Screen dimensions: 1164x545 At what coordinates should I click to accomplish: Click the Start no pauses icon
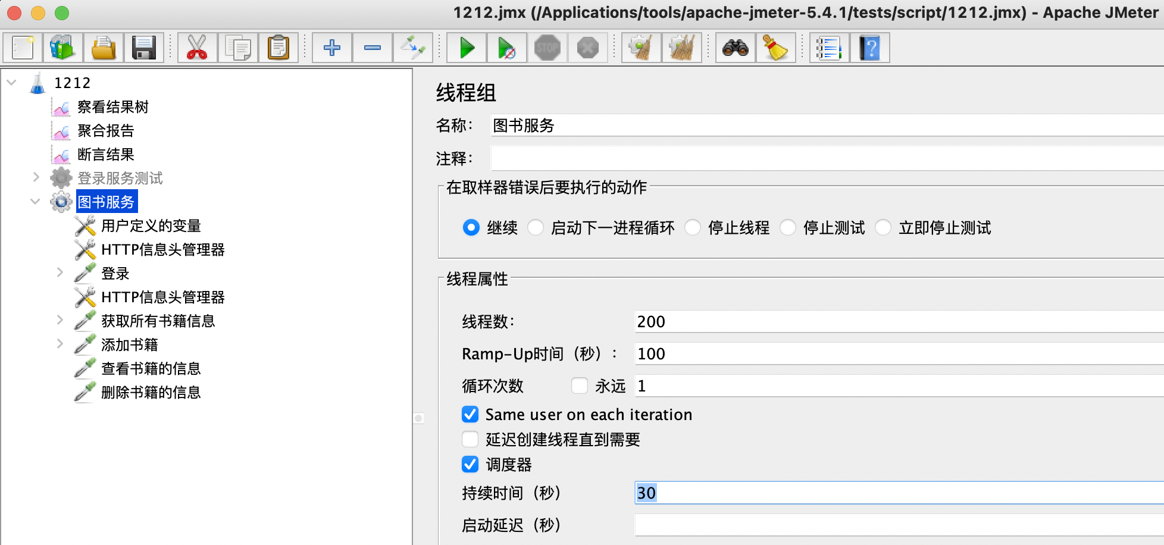coord(506,48)
